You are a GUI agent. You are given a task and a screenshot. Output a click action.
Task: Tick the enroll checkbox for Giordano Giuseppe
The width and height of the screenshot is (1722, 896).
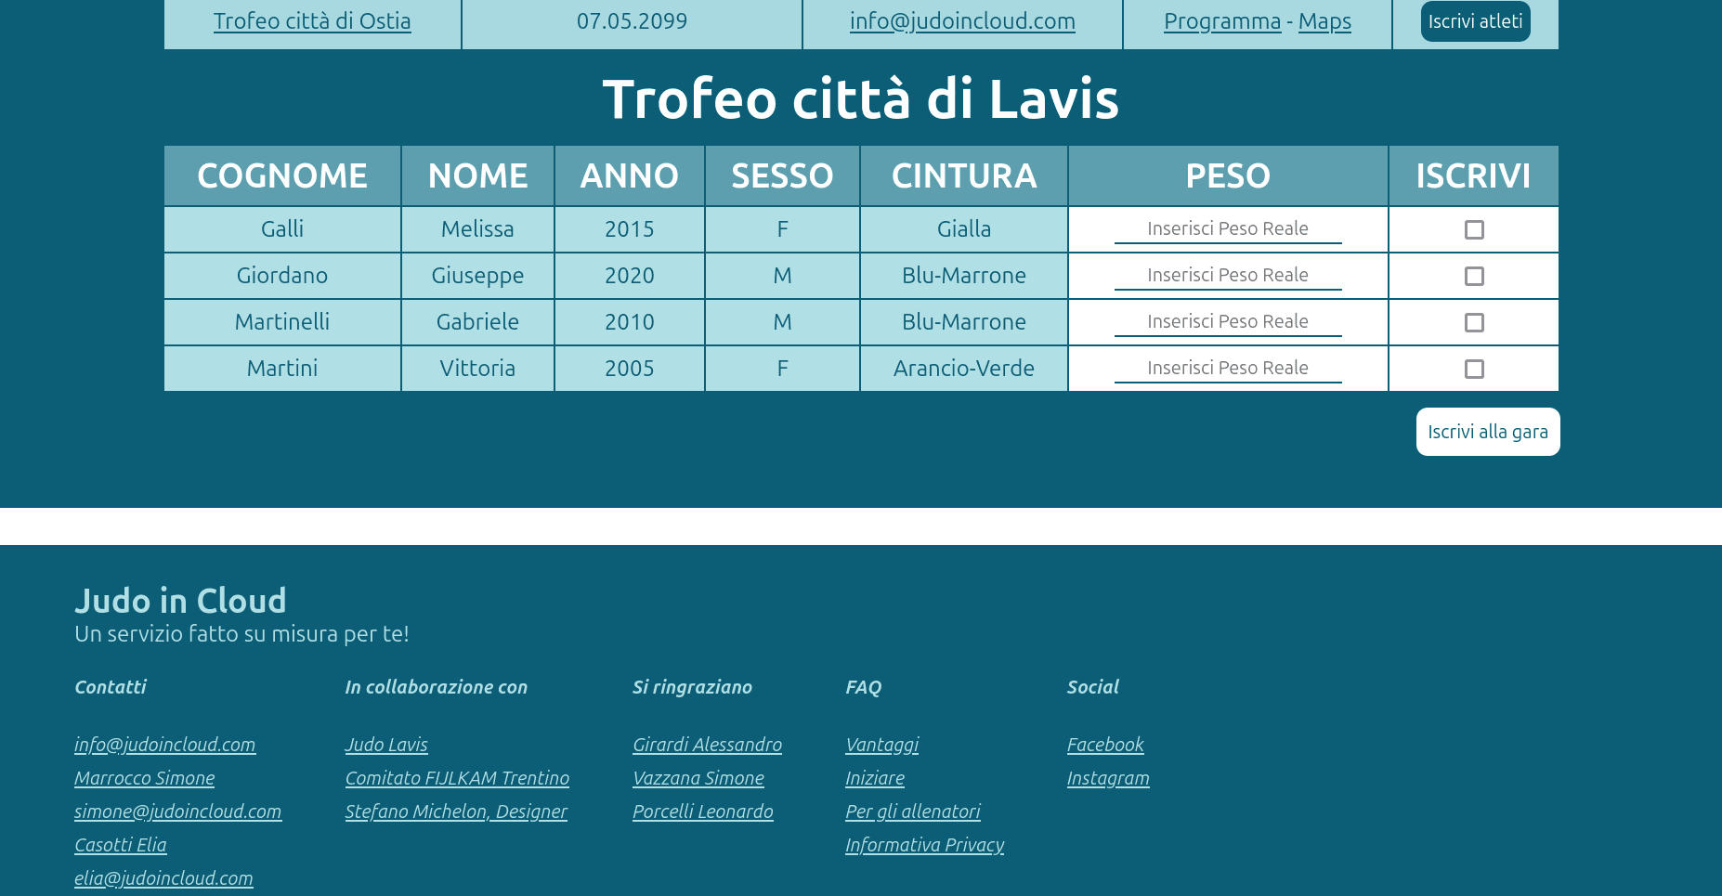[1473, 276]
